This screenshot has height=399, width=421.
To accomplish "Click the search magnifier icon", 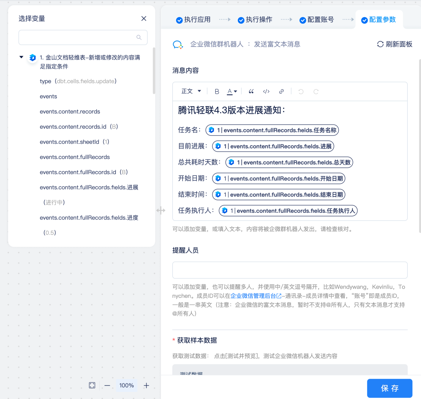I will coord(139,37).
